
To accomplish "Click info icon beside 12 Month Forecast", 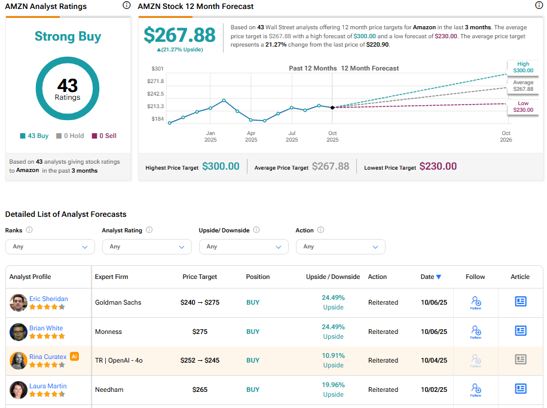I will tap(539, 5).
